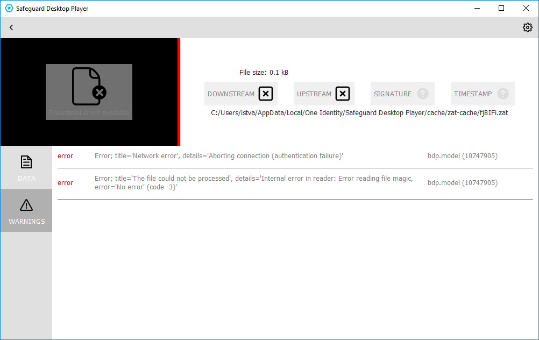The width and height of the screenshot is (539, 340).
Task: Click the TIMESTAMP button label
Action: pos(473,94)
